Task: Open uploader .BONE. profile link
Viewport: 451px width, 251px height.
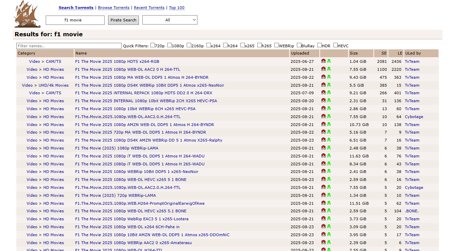Action: pyautogui.click(x=412, y=211)
